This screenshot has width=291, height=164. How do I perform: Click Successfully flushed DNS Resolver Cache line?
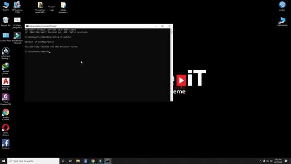[51, 46]
